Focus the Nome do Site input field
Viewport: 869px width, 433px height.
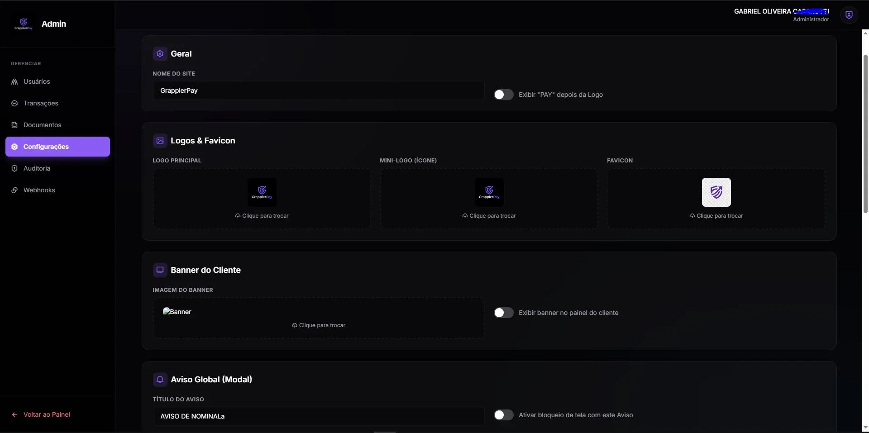tap(319, 90)
